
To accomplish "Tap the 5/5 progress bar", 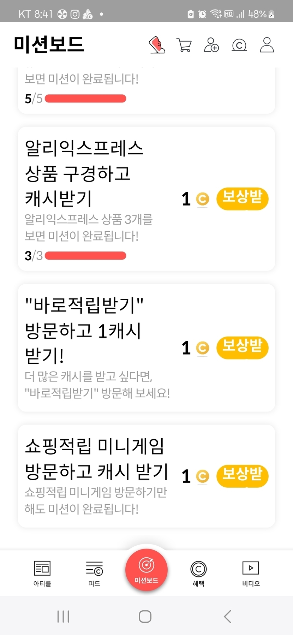I will tap(85, 99).
